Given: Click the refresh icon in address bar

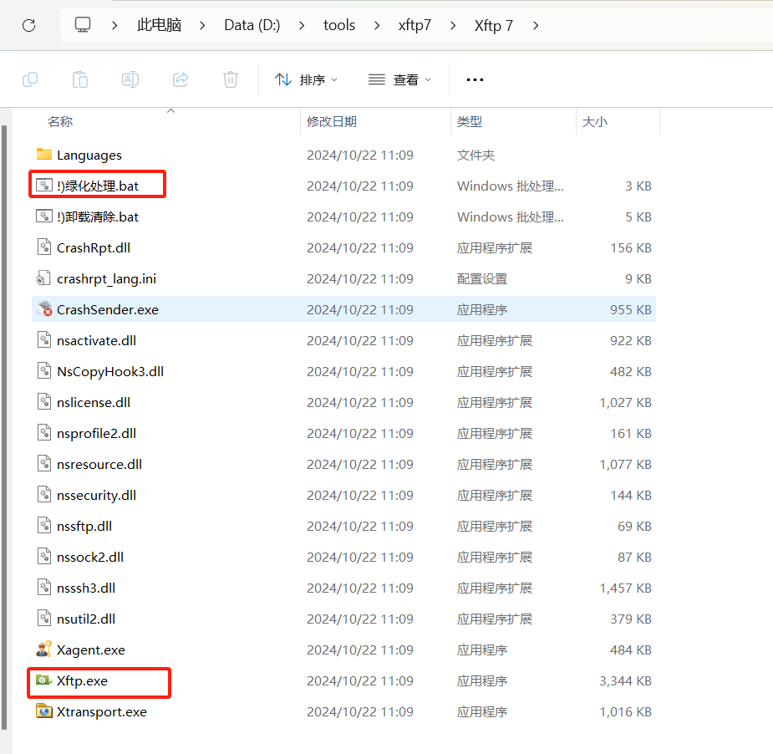Looking at the screenshot, I should pos(29,25).
